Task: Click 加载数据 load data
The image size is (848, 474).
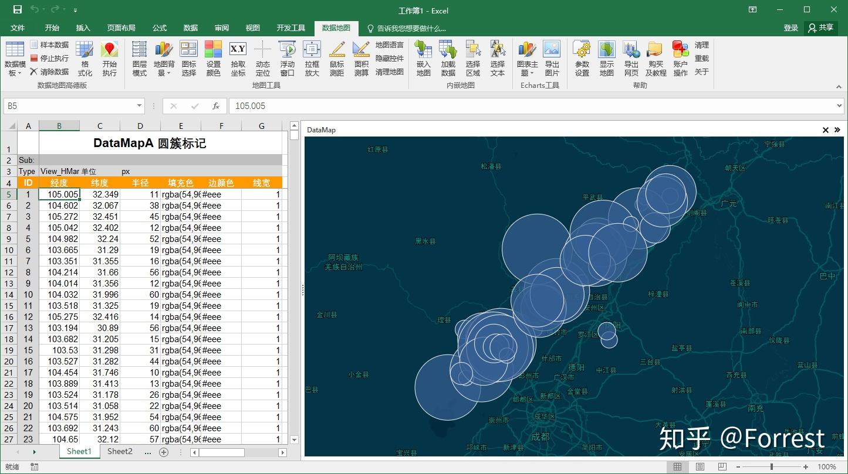Action: 448,59
